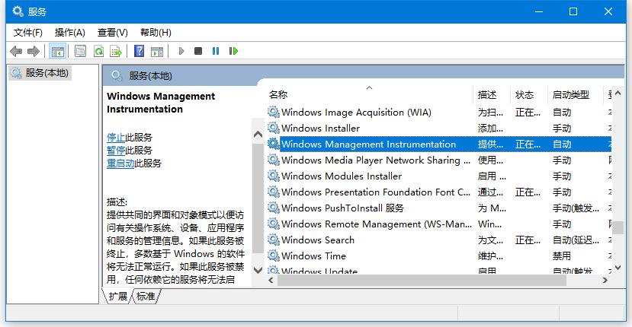Select Windows Presentation Foundation Font C... name
The height and width of the screenshot is (327, 632).
pos(376,192)
